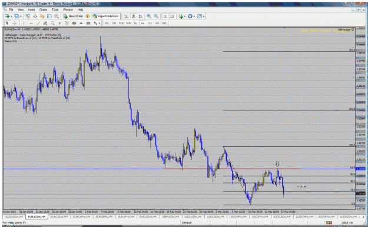This screenshot has height=227, width=368.
Task: Click the orange horizontal line on the chart
Action: click(x=233, y=169)
